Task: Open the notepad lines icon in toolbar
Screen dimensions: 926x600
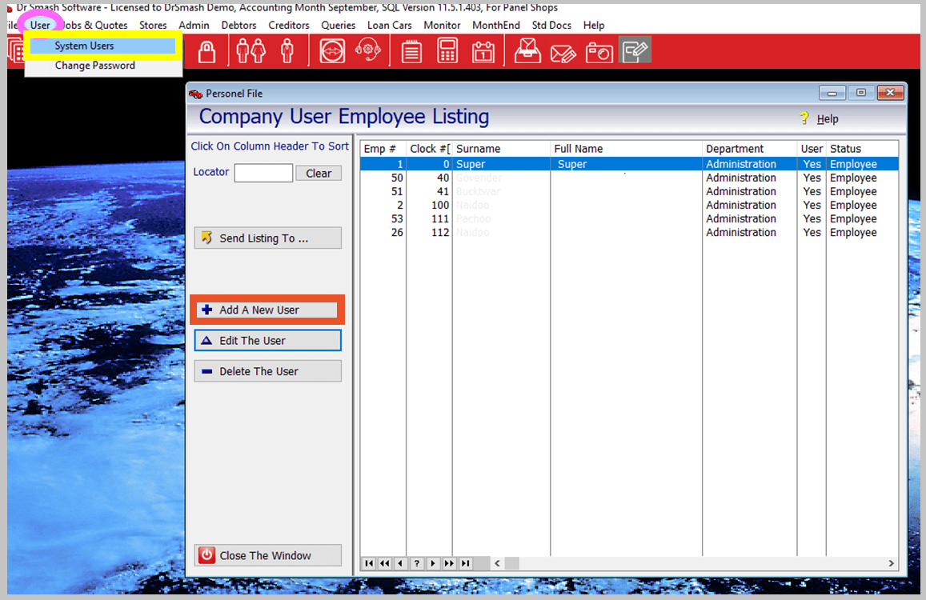Action: point(411,51)
